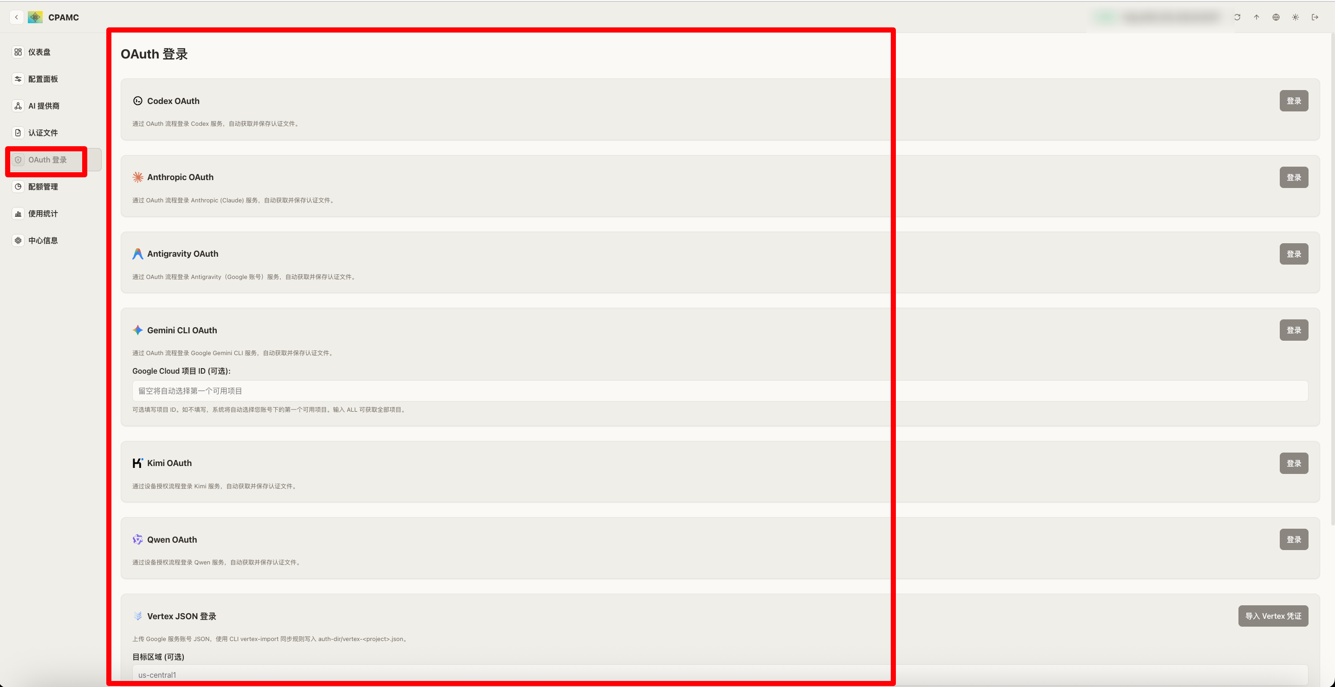Toggle the sun theme icon
The width and height of the screenshot is (1335, 687).
[x=1295, y=17]
